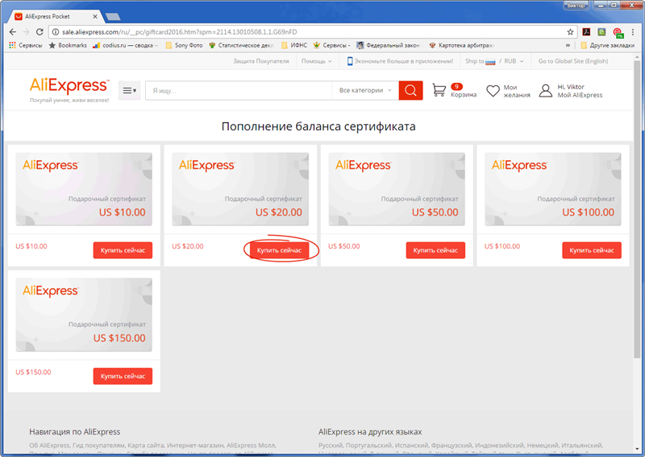Click the AliExpress logo in header

(69, 85)
